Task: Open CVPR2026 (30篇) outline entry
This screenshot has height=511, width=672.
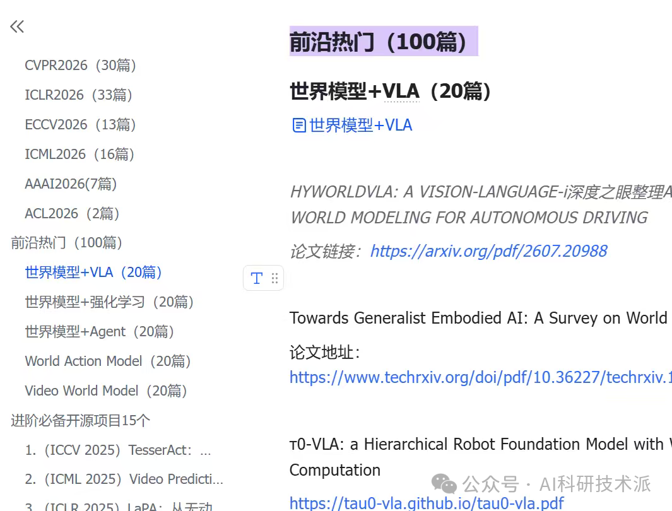Action: click(81, 66)
